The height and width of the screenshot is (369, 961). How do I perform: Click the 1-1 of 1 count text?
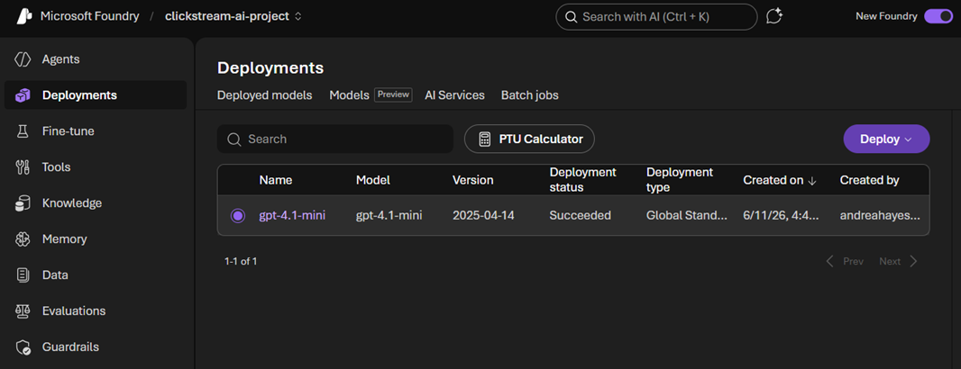tap(241, 261)
